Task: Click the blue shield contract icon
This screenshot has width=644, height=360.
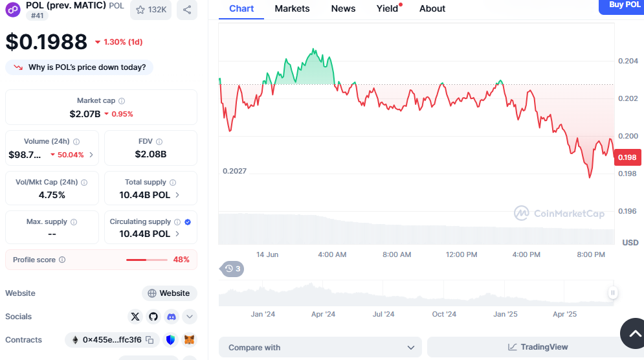Action: tap(170, 340)
